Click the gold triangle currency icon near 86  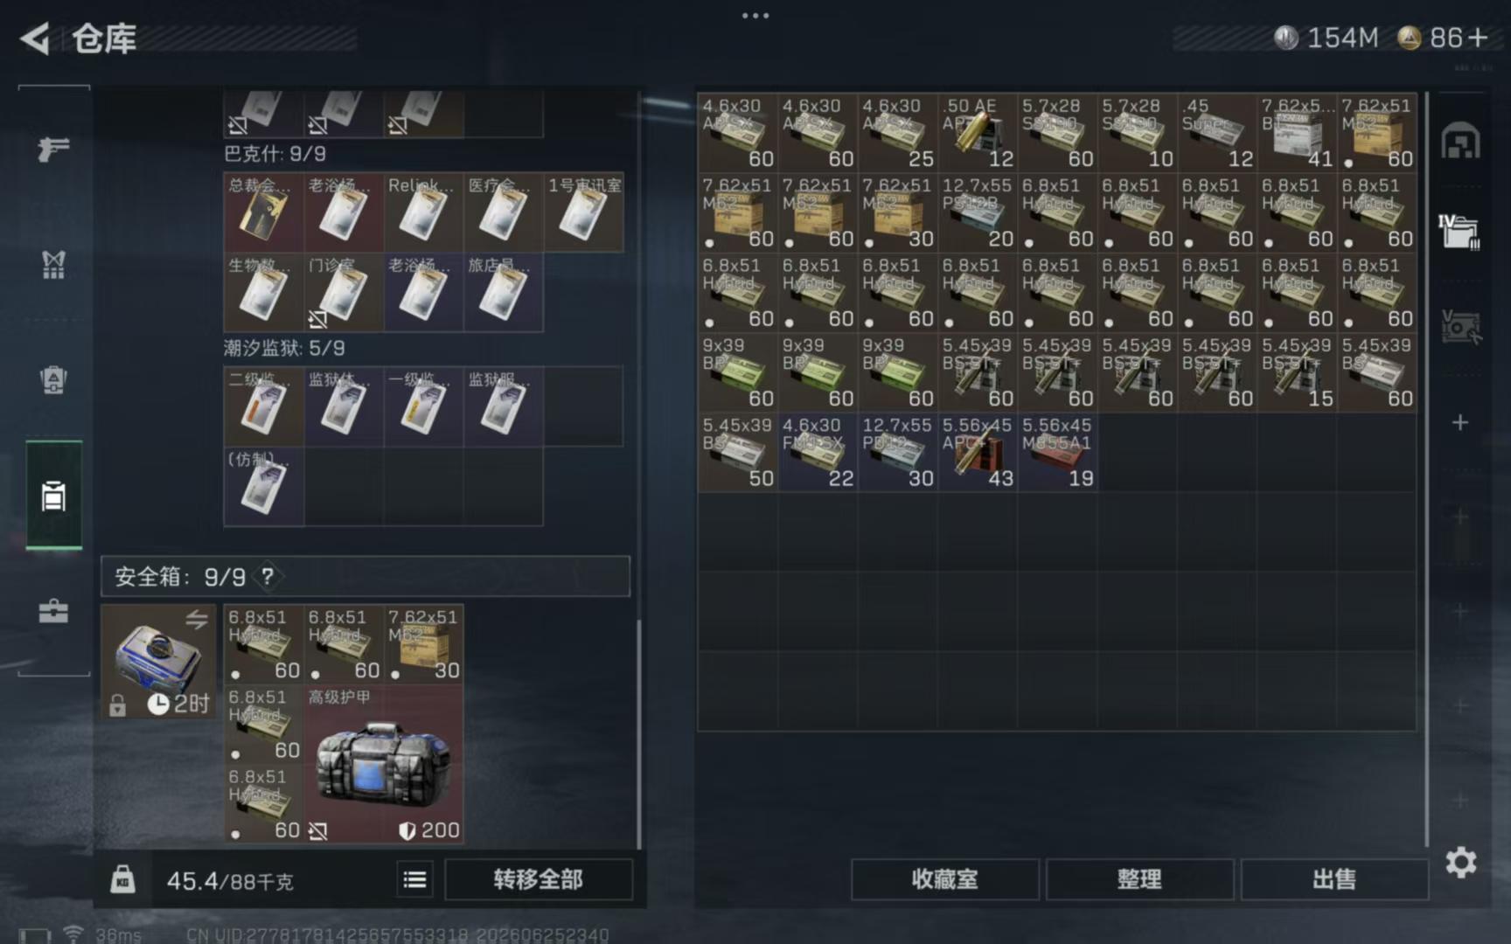click(1409, 38)
